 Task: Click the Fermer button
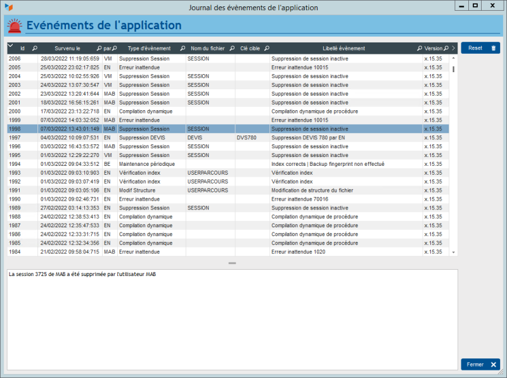click(x=480, y=365)
